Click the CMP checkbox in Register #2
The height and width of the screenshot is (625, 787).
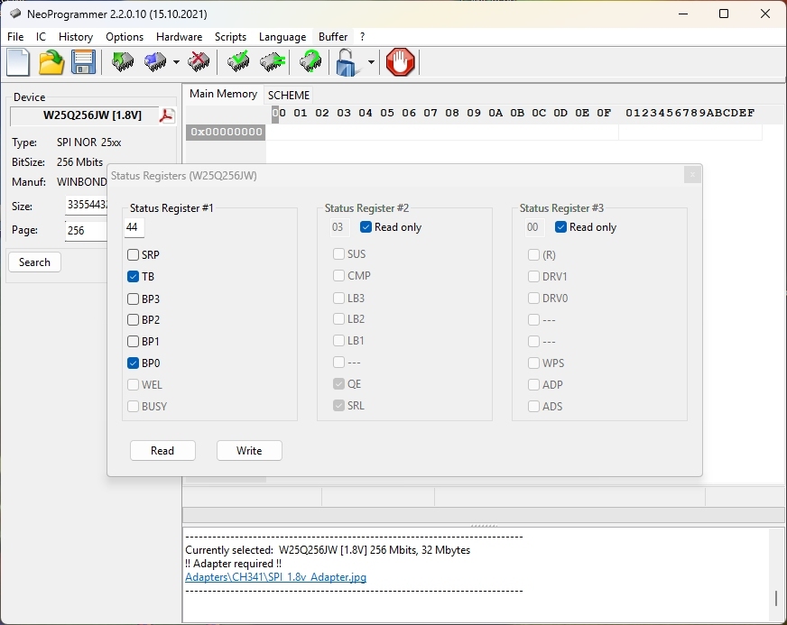[338, 276]
